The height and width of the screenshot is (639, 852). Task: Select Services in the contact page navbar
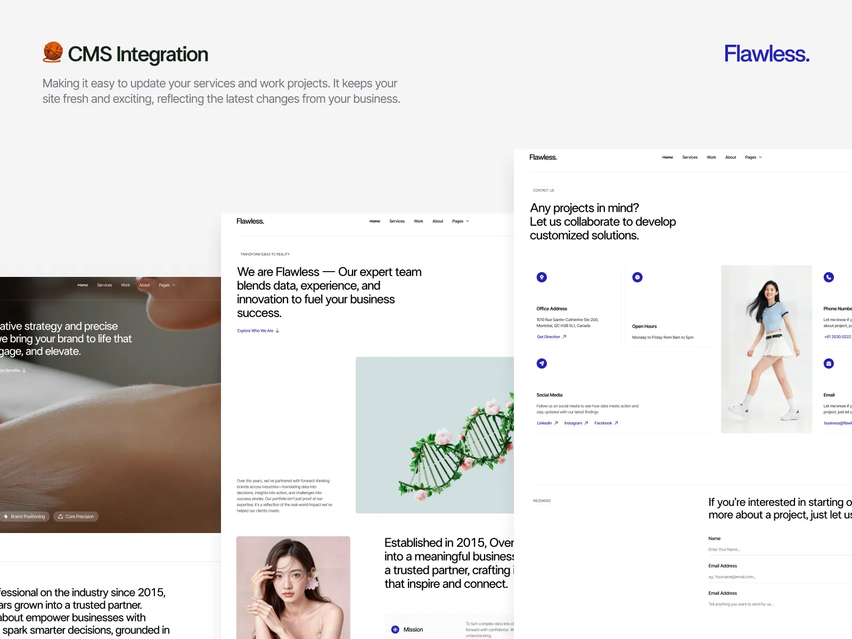[690, 157]
